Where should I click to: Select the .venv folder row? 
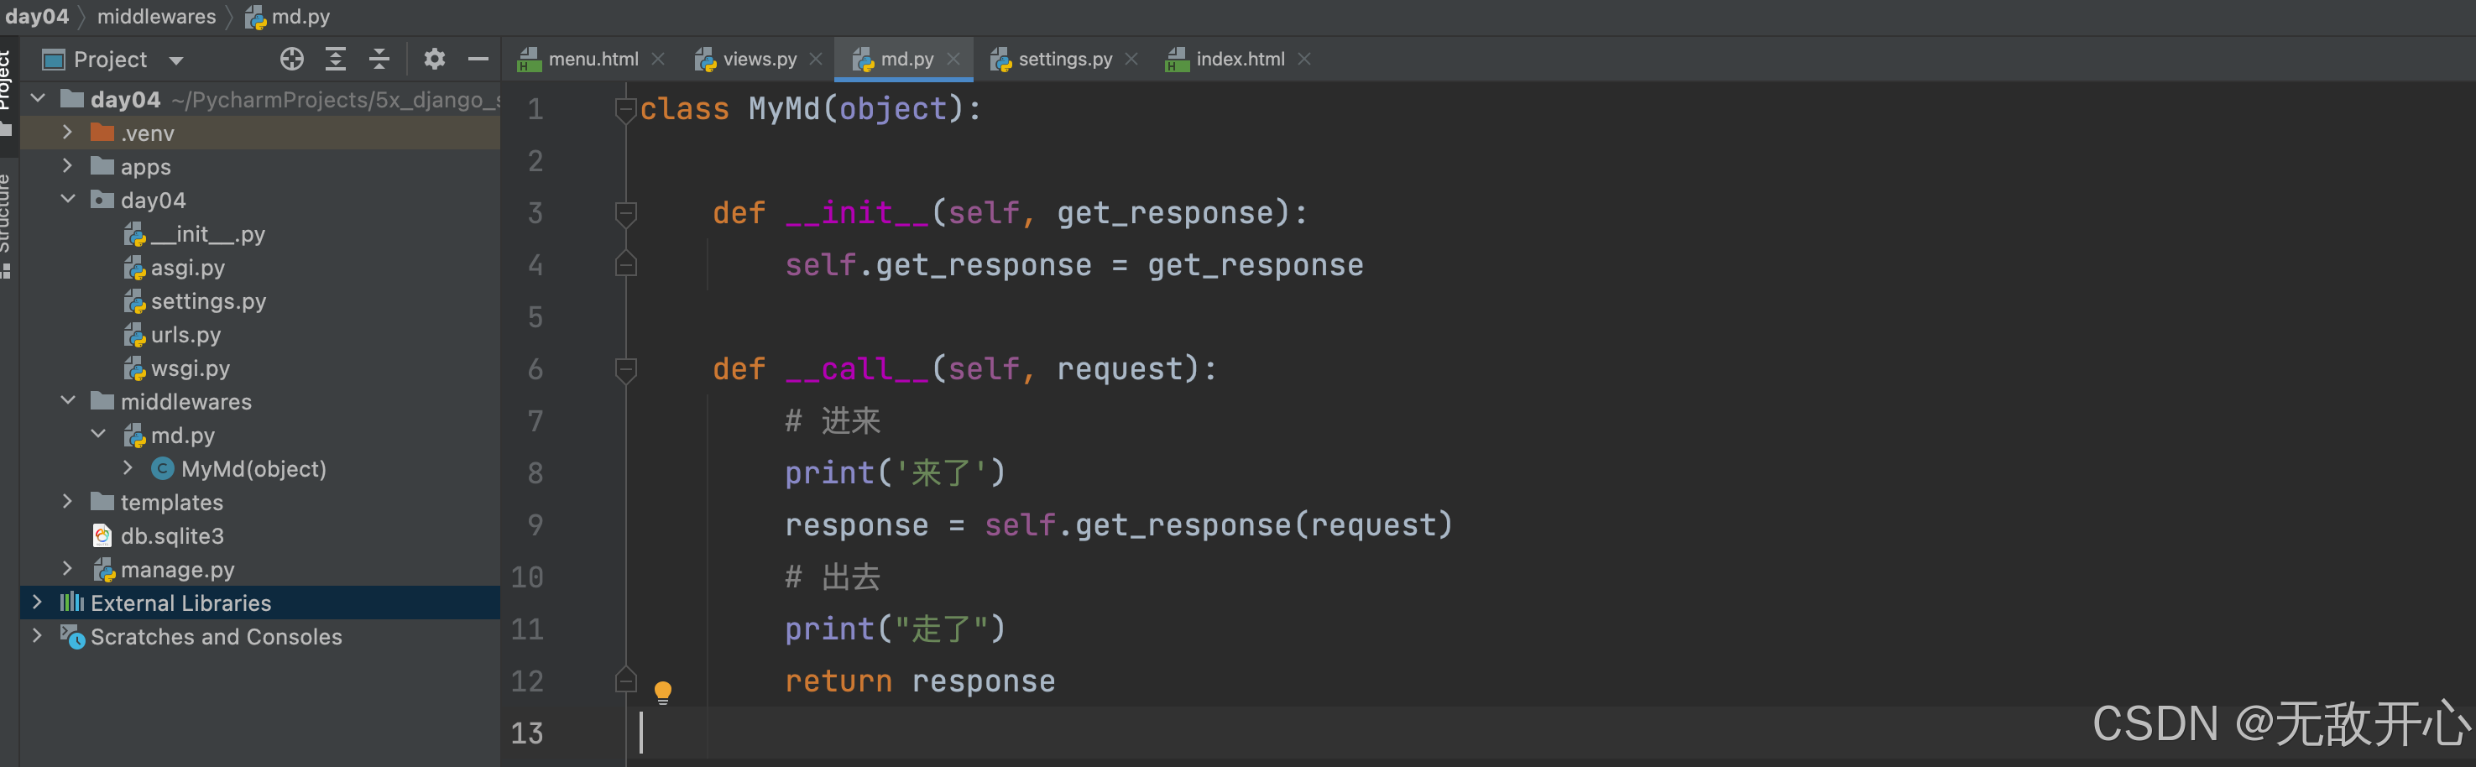259,133
